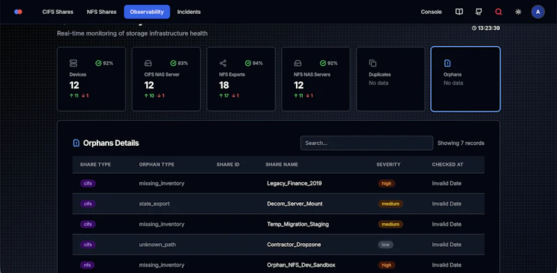Viewport: 557px width, 273px height.
Task: Click the NFS Exports share icon
Action: coord(223,63)
